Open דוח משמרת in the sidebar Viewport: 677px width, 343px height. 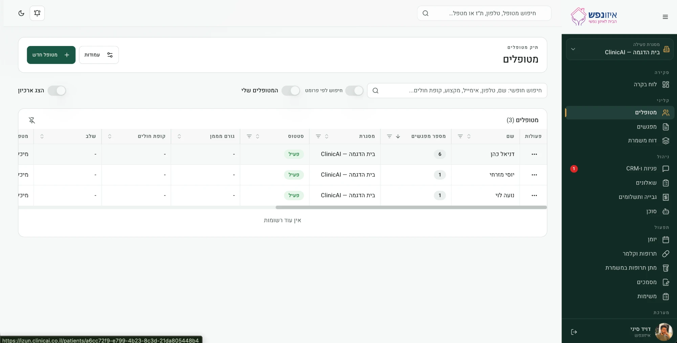(619, 141)
